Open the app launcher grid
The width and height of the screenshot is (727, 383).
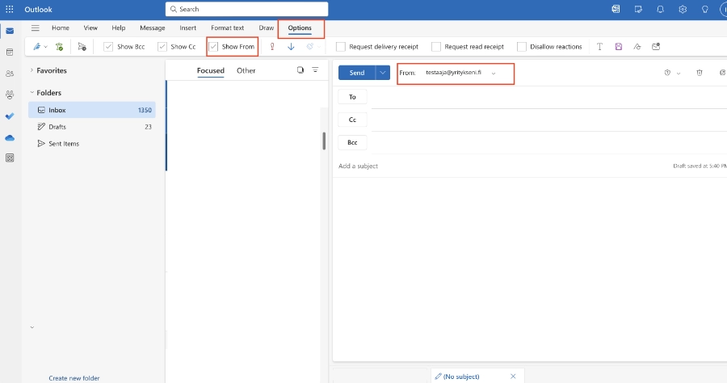coord(9,9)
